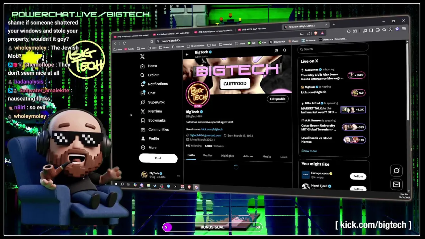Click browser back navigation arrow

pyautogui.click(x=115, y=43)
